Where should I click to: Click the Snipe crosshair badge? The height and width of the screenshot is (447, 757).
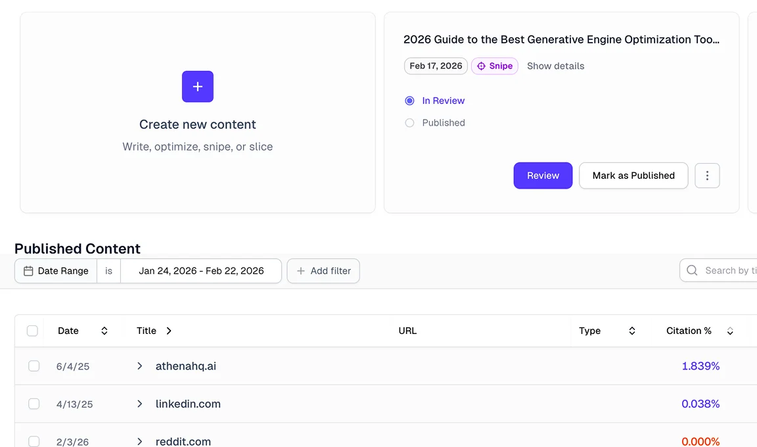tap(495, 66)
